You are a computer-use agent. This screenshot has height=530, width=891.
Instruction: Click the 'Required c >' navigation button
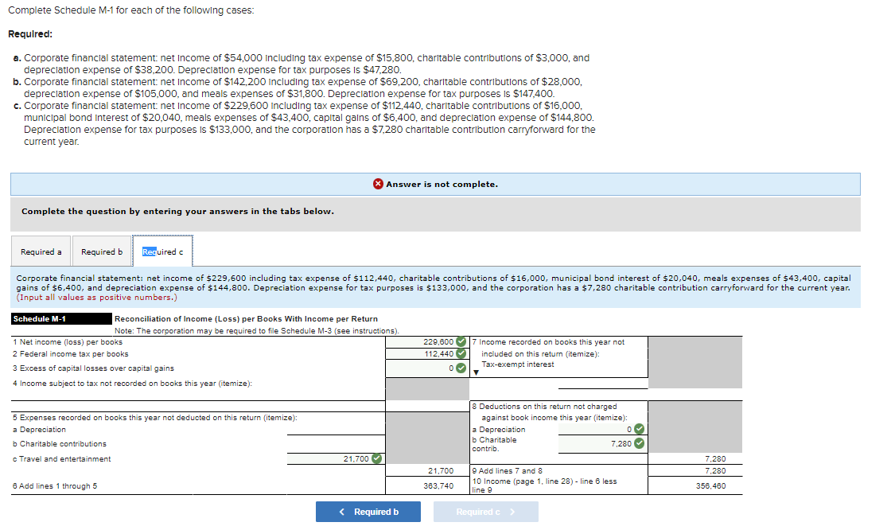pyautogui.click(x=485, y=511)
